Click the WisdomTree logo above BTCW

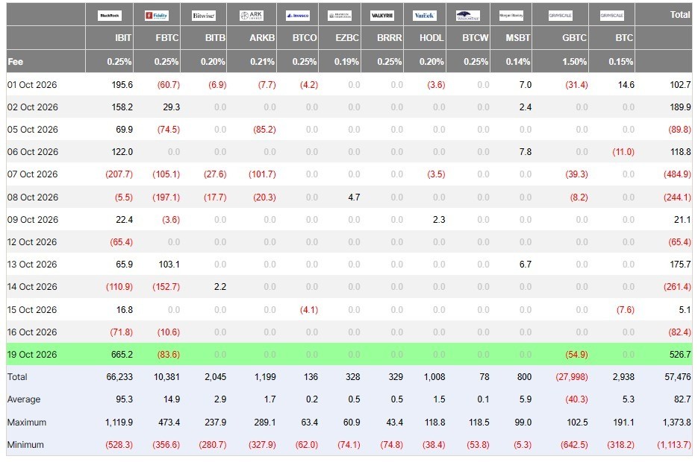tap(468, 16)
